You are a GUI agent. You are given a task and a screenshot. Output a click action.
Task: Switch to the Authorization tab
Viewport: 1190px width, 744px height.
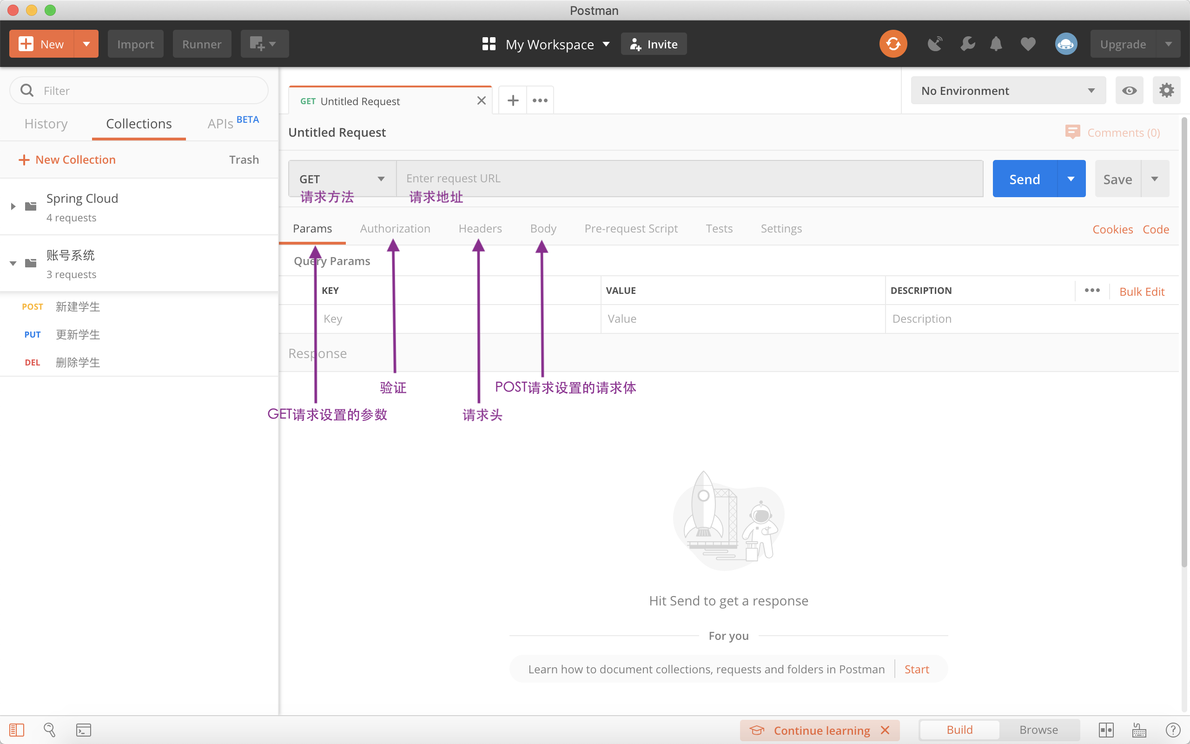click(x=395, y=228)
